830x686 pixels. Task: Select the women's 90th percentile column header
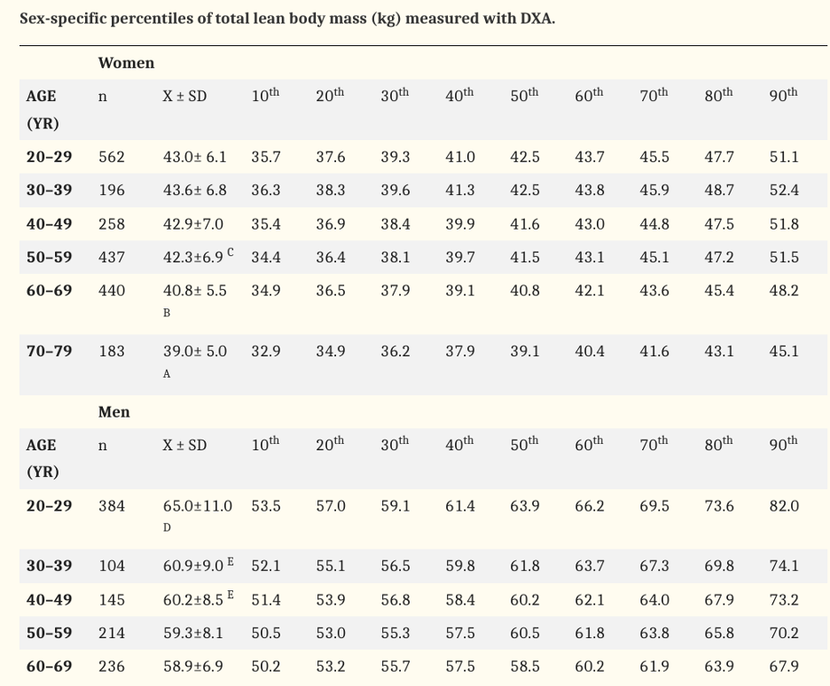(784, 96)
